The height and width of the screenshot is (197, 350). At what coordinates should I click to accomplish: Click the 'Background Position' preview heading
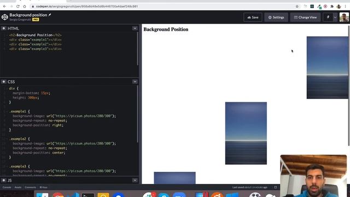[166, 29]
